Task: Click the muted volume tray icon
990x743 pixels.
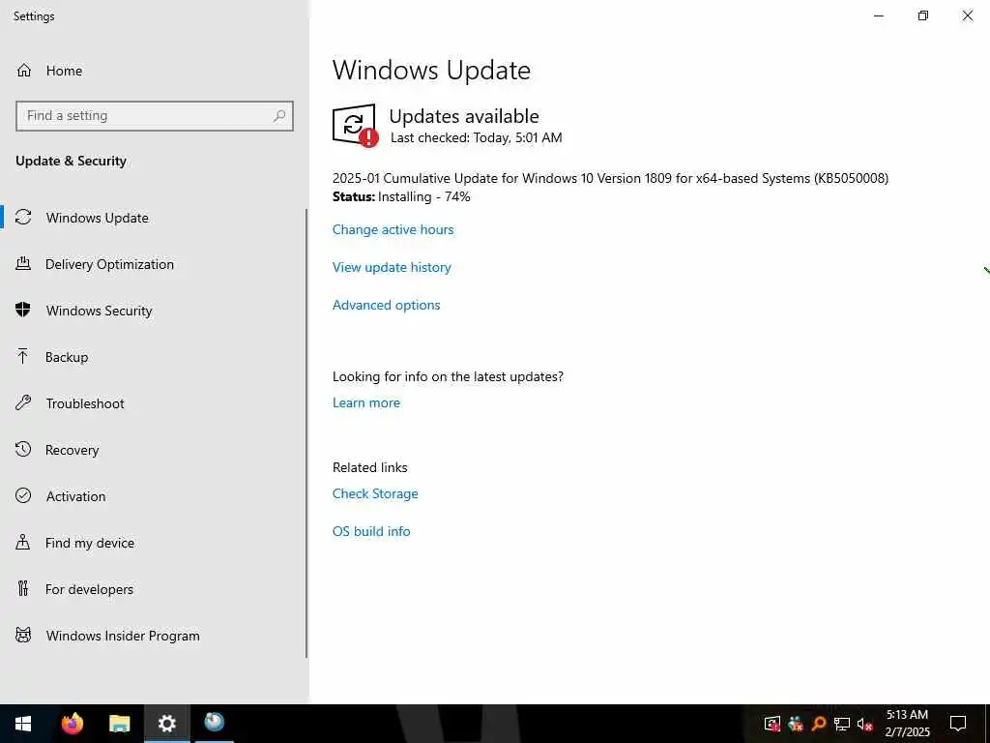Action: (864, 724)
